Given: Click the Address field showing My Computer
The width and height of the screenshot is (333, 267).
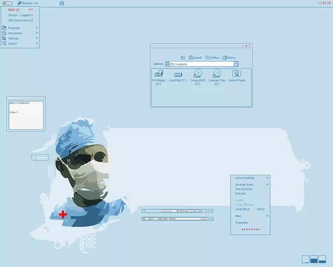Looking at the screenshot, I should click(200, 64).
